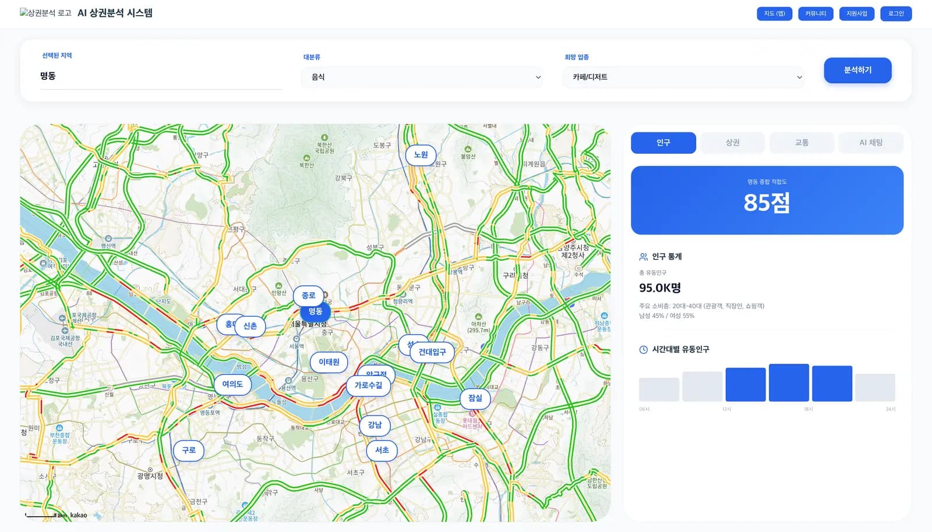Switch to the AI 채팅 tab
The height and width of the screenshot is (532, 932).
point(871,143)
